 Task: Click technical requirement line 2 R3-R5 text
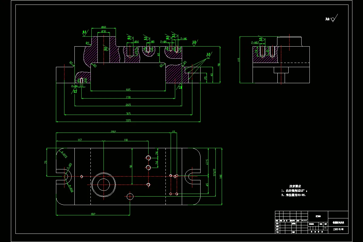(x=294, y=195)
